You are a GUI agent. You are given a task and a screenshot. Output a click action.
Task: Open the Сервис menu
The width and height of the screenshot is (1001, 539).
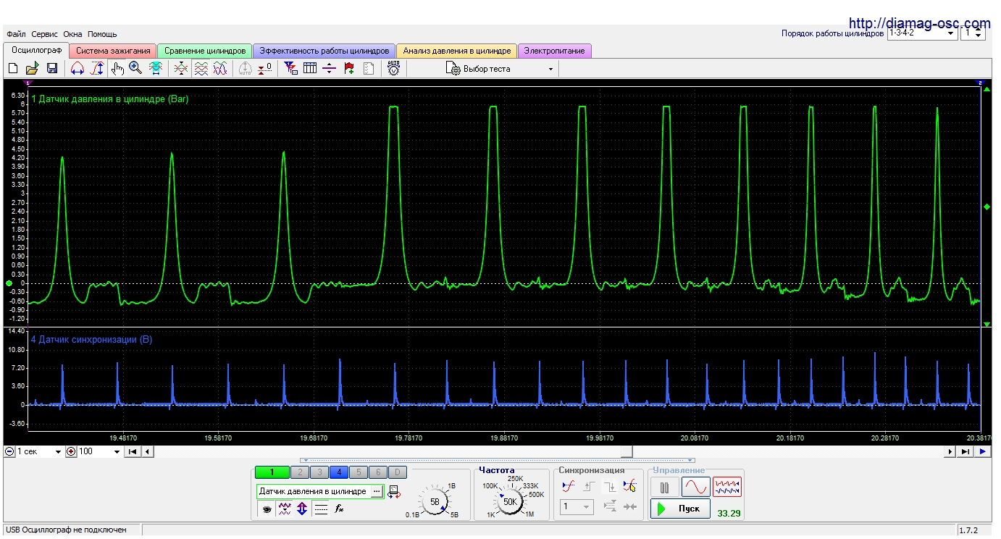point(45,34)
